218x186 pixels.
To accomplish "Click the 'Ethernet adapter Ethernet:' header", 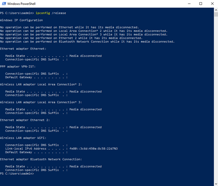I will [23, 49].
